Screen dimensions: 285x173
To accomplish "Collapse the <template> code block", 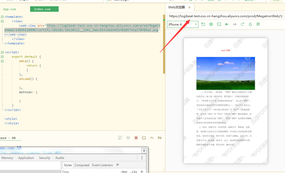I will tap(2, 17).
